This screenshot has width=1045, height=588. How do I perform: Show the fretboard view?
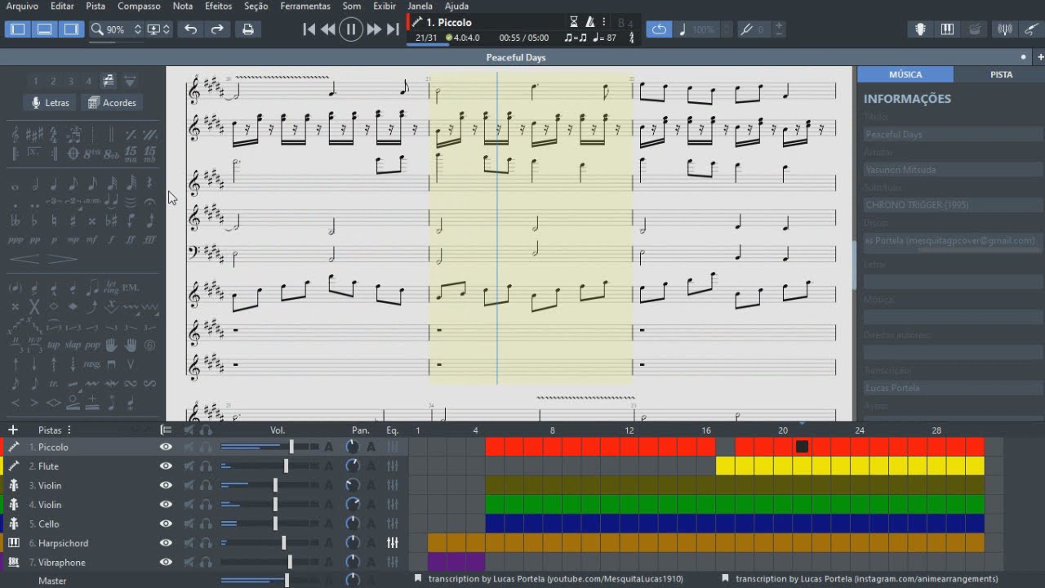coord(920,29)
